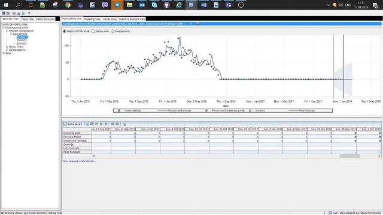
Task: Click the Forecast Model row header
Action: 77,137
